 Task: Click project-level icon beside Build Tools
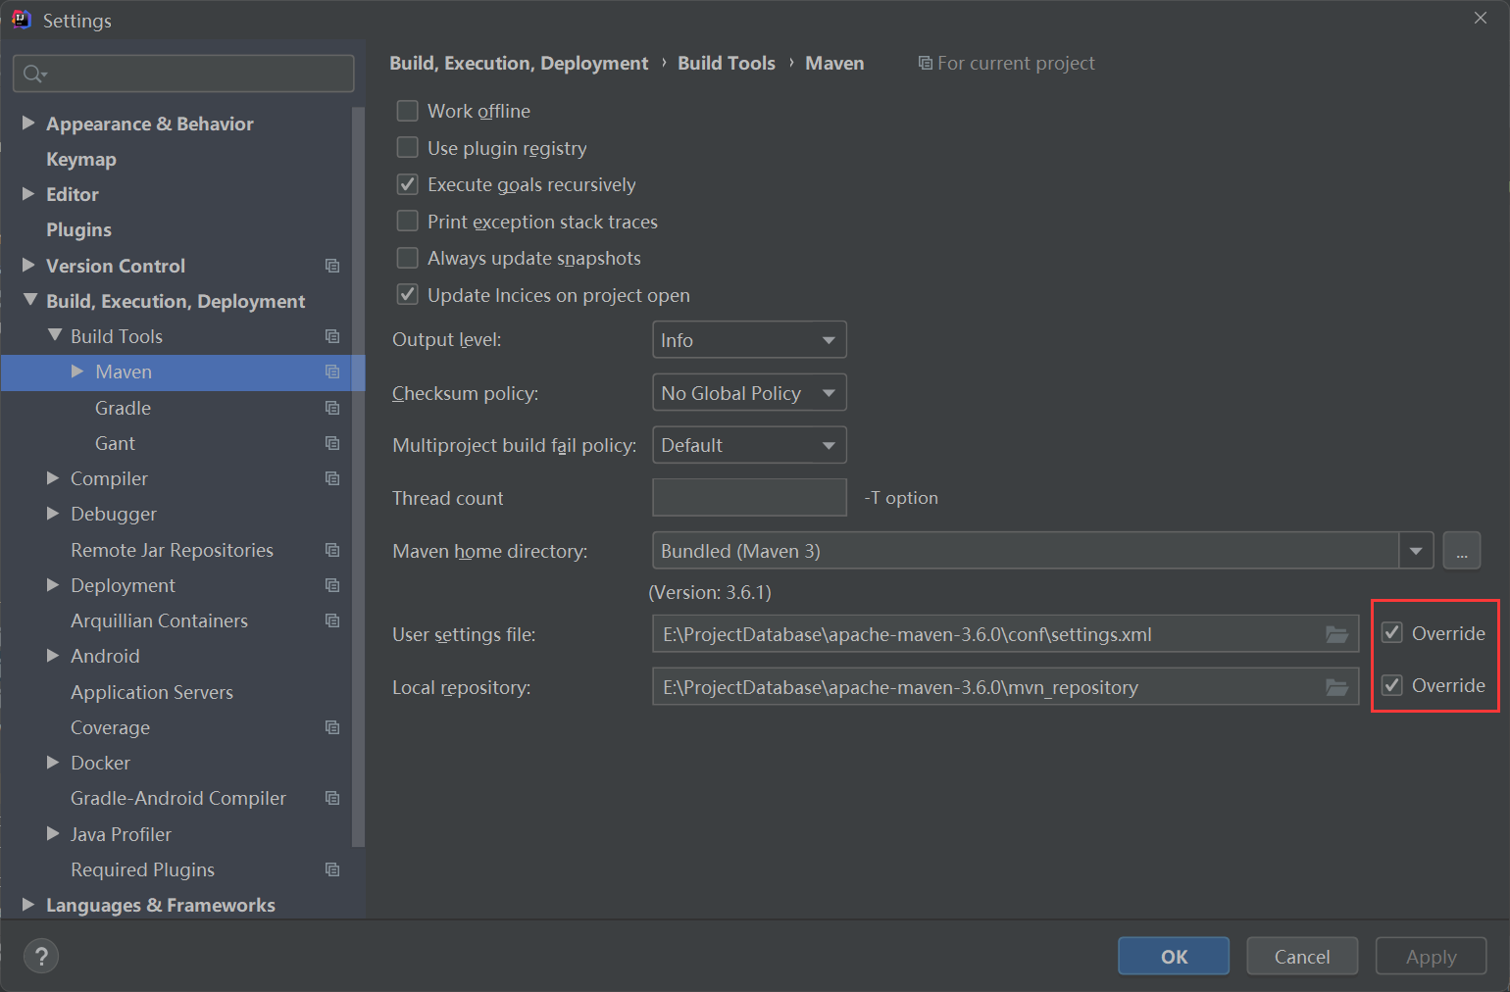click(332, 336)
